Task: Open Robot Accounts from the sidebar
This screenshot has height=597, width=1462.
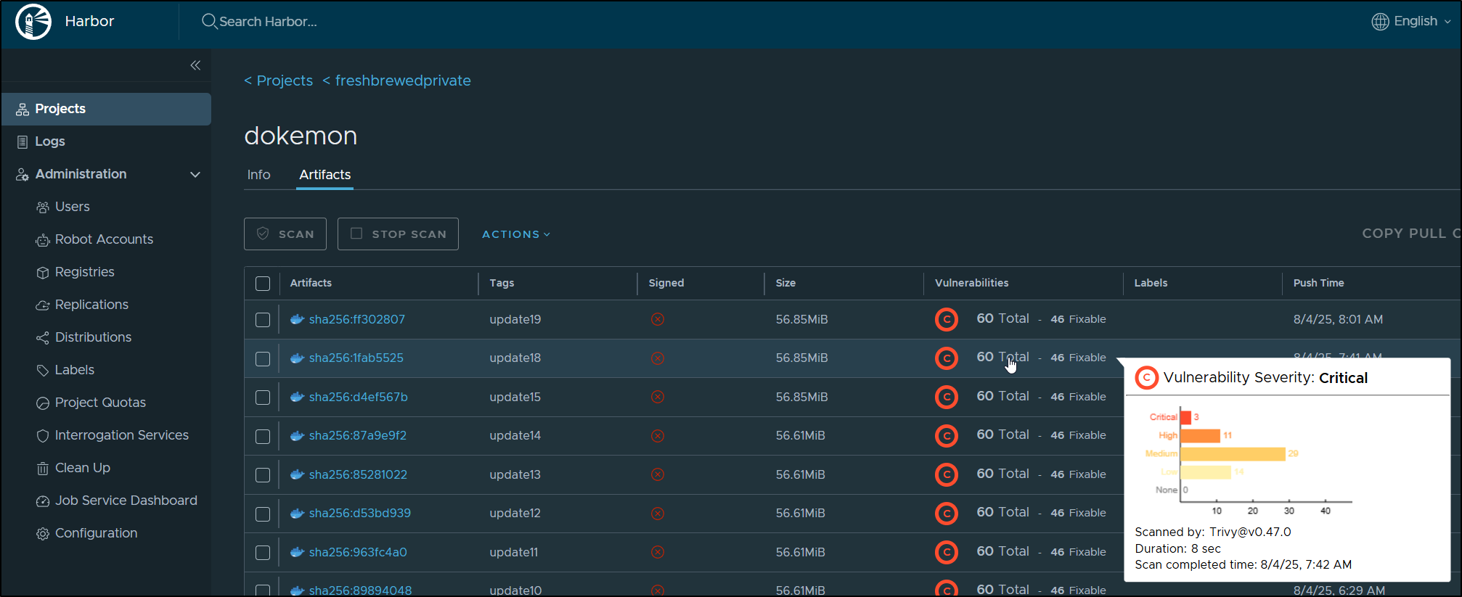Action: [x=104, y=239]
